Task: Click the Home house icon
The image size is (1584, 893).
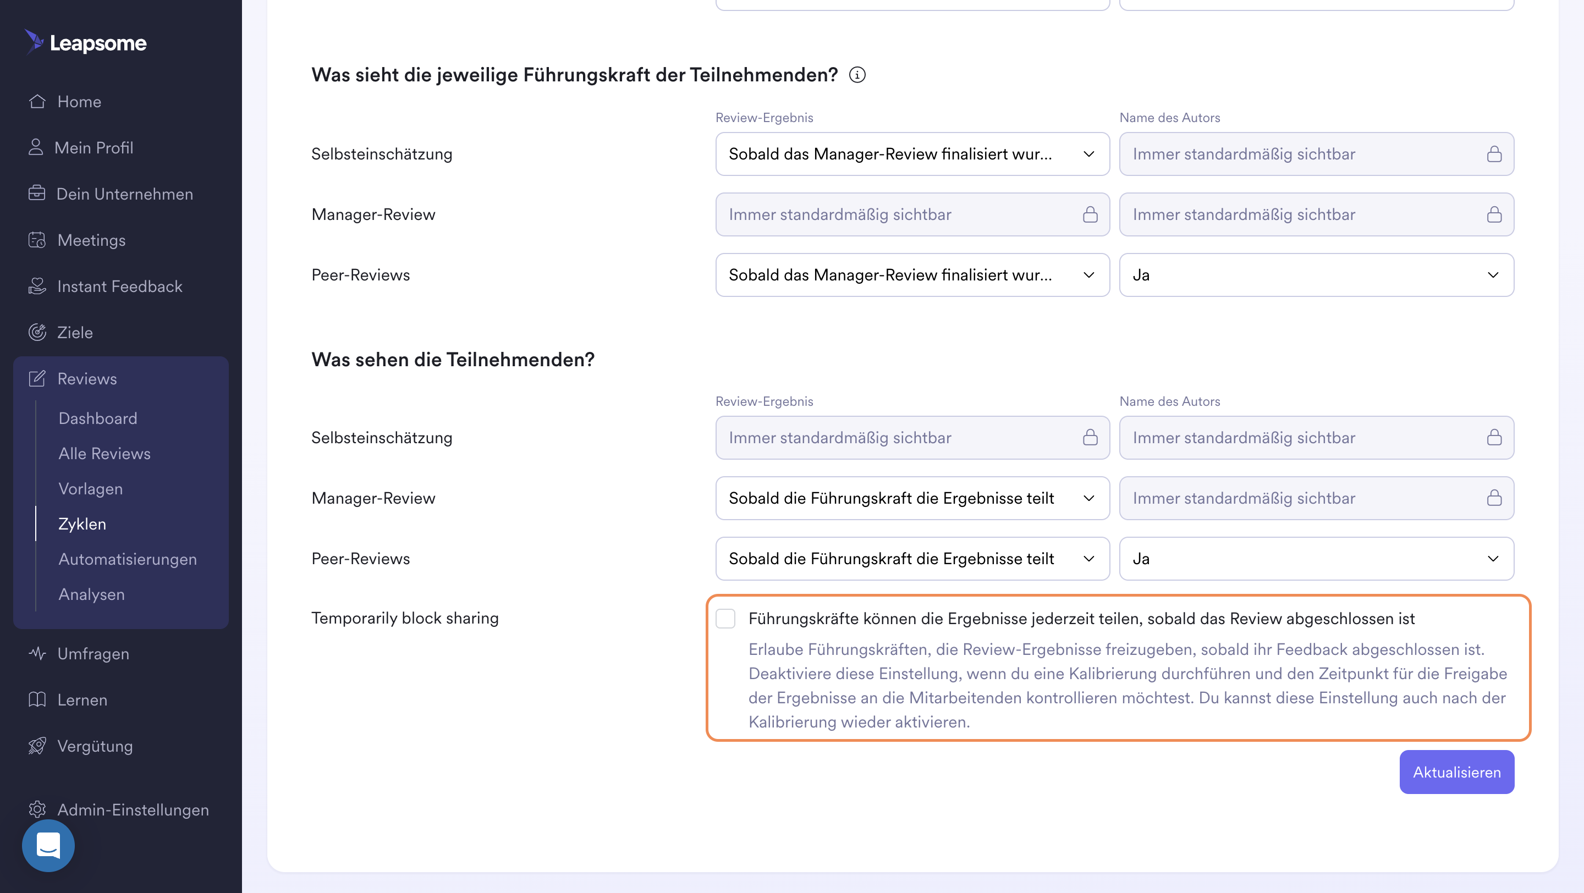Action: click(37, 101)
